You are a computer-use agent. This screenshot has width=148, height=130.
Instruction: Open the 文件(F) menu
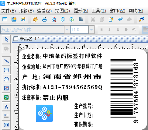[9, 11]
